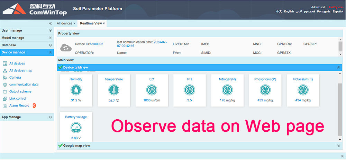This screenshot has width=346, height=160.
Task: Click the Alarm Record count badge
Action: click(34, 106)
